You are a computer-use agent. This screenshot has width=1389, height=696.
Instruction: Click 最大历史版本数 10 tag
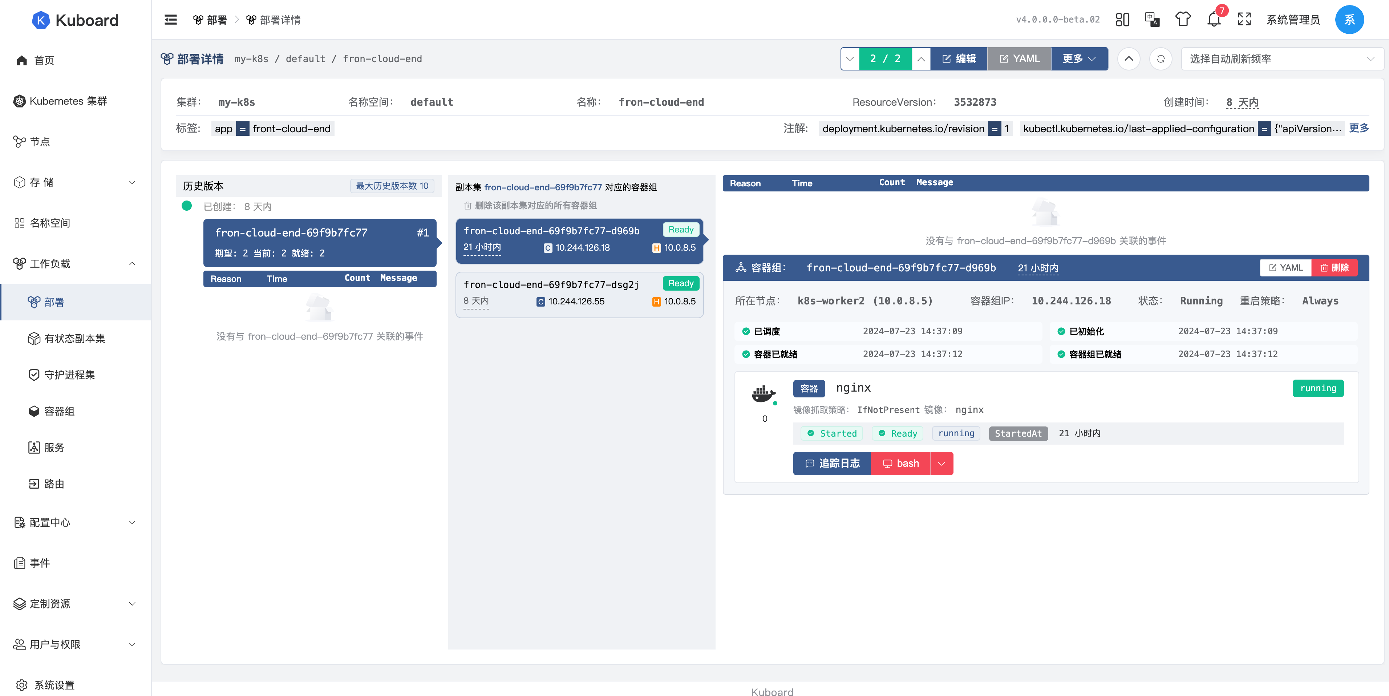(x=392, y=186)
